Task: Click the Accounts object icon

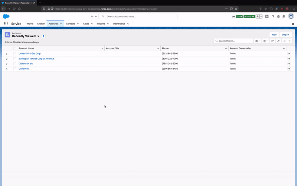Action: pos(7,35)
